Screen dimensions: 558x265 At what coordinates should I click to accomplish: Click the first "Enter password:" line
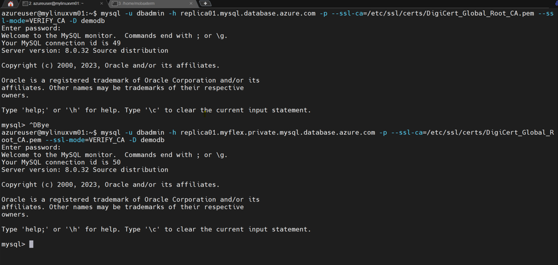31,28
